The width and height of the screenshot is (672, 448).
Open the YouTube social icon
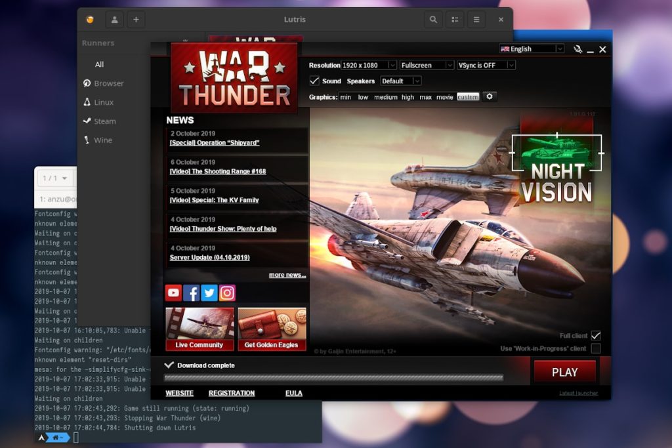click(174, 293)
